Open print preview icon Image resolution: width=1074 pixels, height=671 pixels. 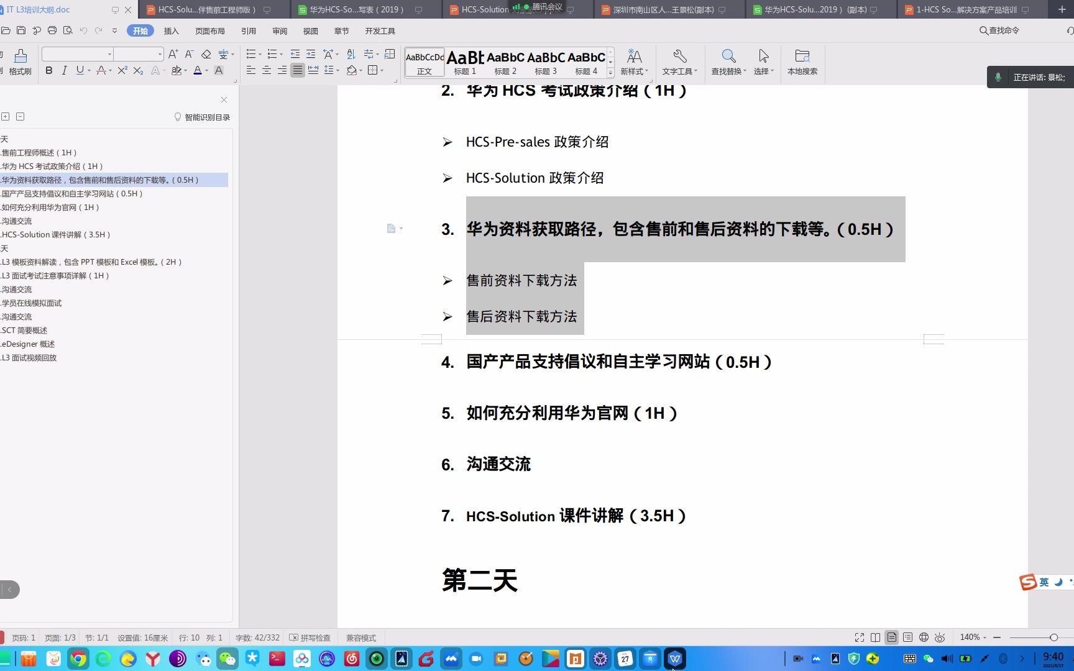[68, 30]
